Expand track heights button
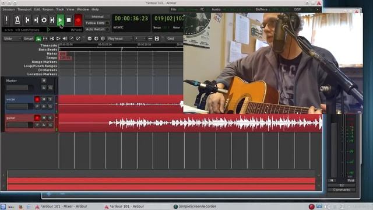The height and width of the screenshot is (210, 373). click(157, 38)
